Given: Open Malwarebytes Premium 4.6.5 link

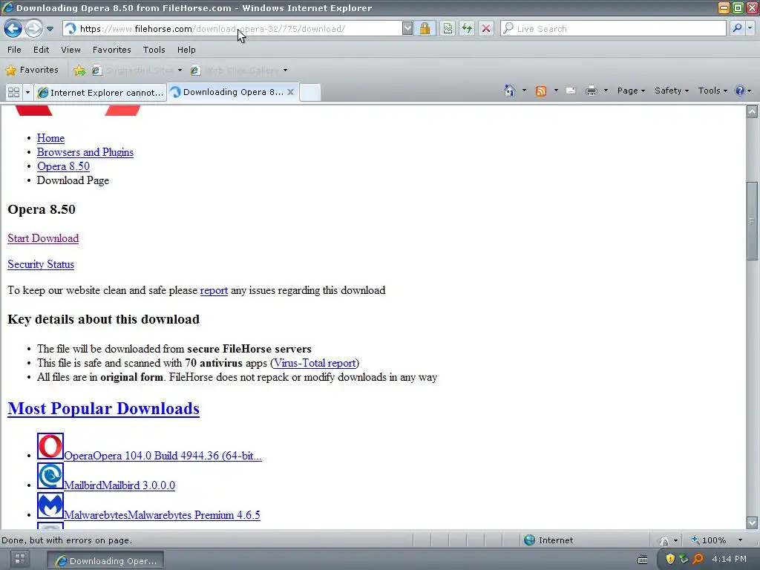Looking at the screenshot, I should pos(162,515).
